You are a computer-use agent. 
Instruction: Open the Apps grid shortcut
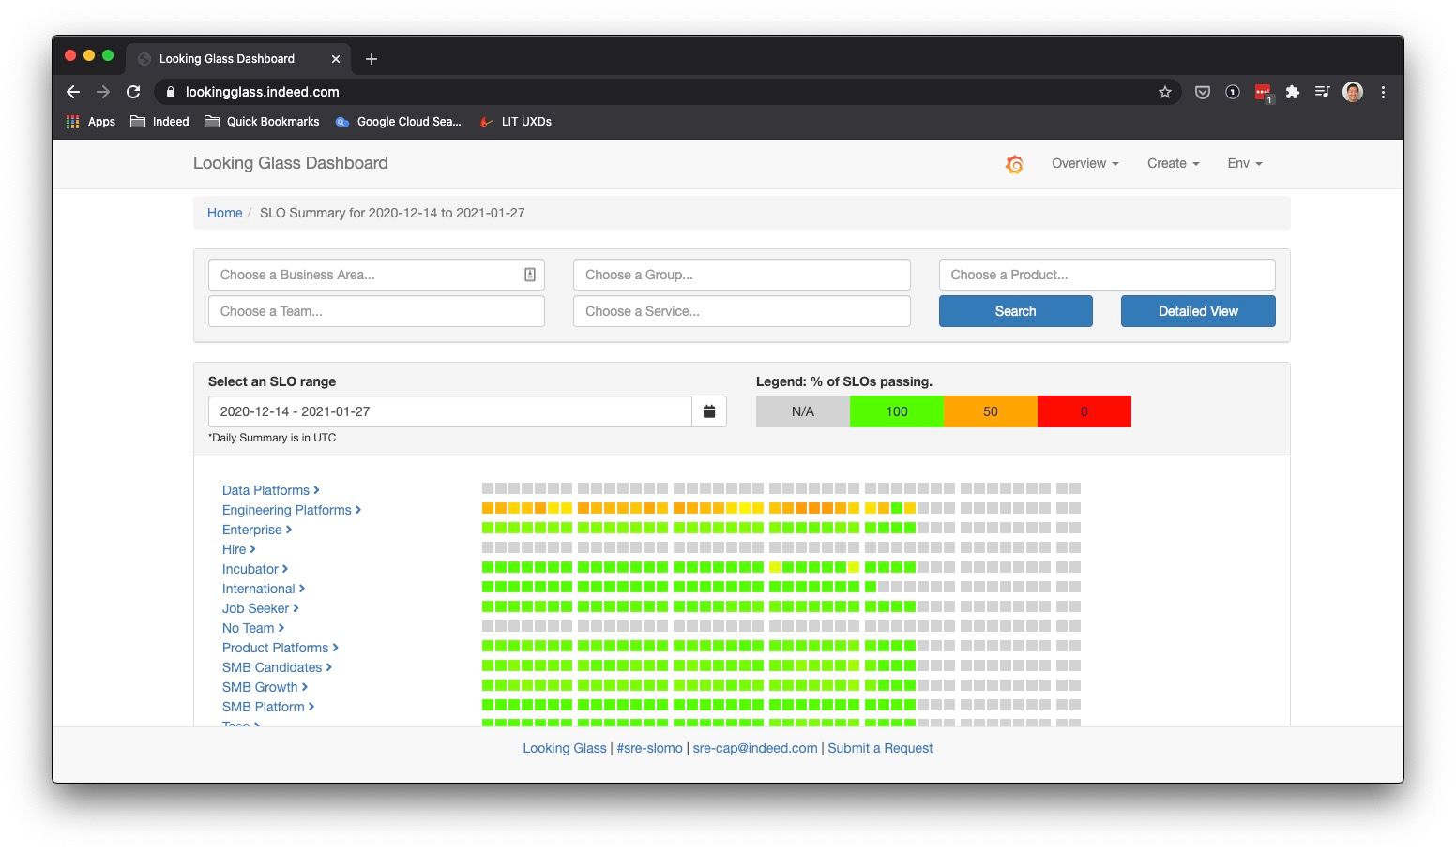point(91,122)
